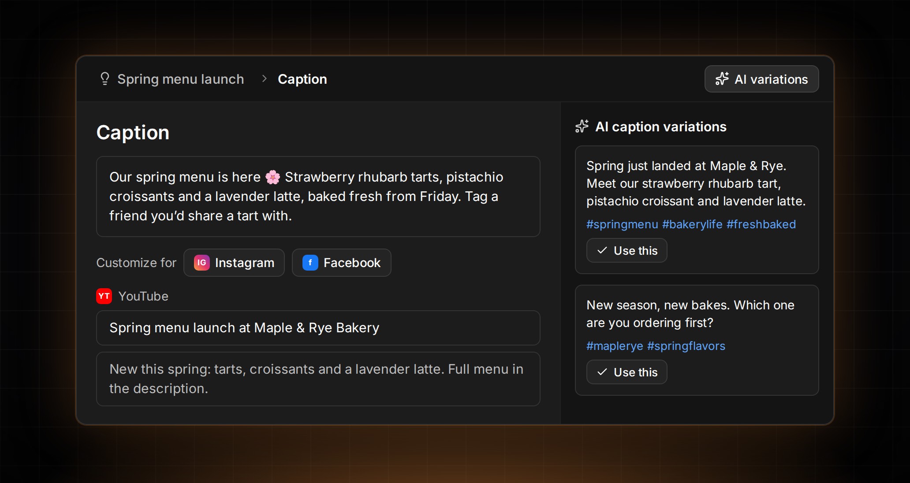Use the New season, new bakes variation
Image resolution: width=910 pixels, height=483 pixels.
(x=627, y=372)
